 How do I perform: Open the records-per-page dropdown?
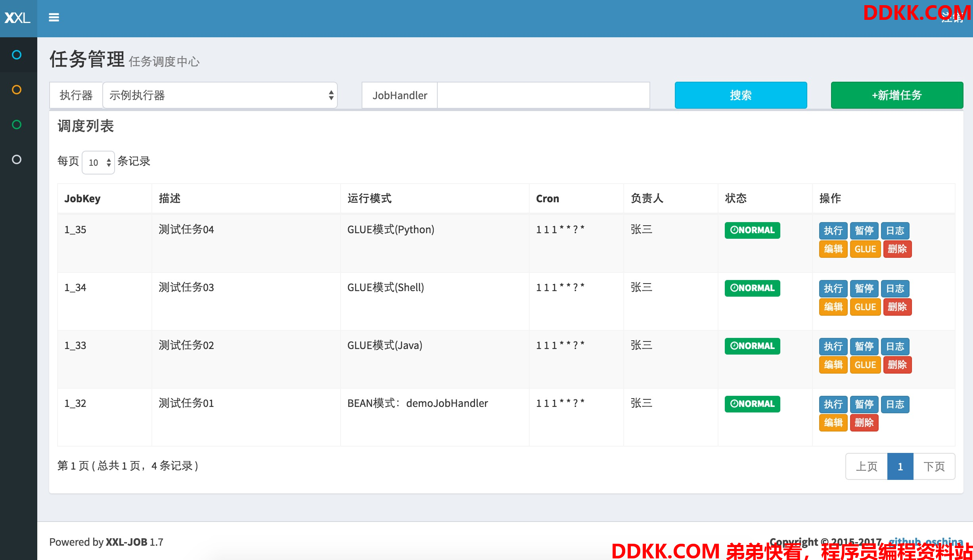tap(98, 163)
